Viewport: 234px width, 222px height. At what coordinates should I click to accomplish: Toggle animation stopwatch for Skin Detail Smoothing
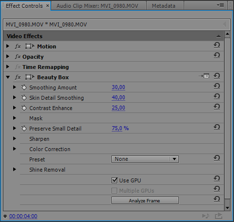click(24, 98)
